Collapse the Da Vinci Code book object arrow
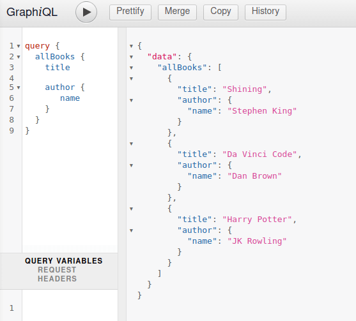The image size is (356, 321). [131, 144]
